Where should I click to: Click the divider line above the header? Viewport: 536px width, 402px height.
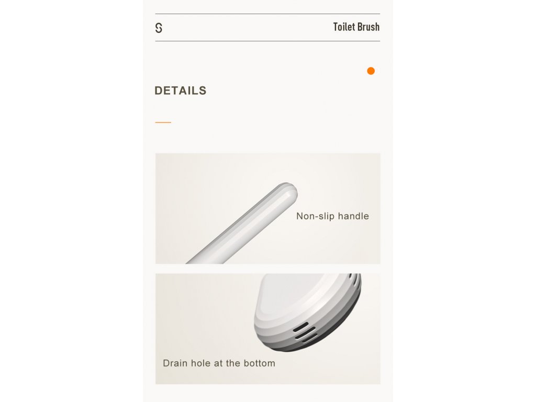tap(267, 14)
